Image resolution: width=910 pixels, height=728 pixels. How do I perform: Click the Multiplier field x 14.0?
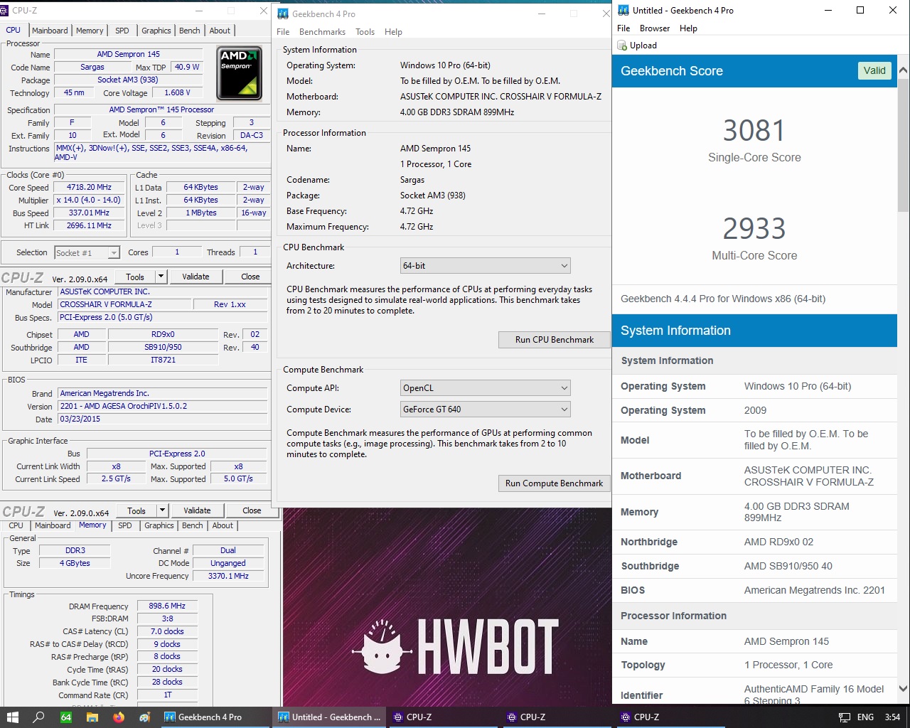pos(89,200)
